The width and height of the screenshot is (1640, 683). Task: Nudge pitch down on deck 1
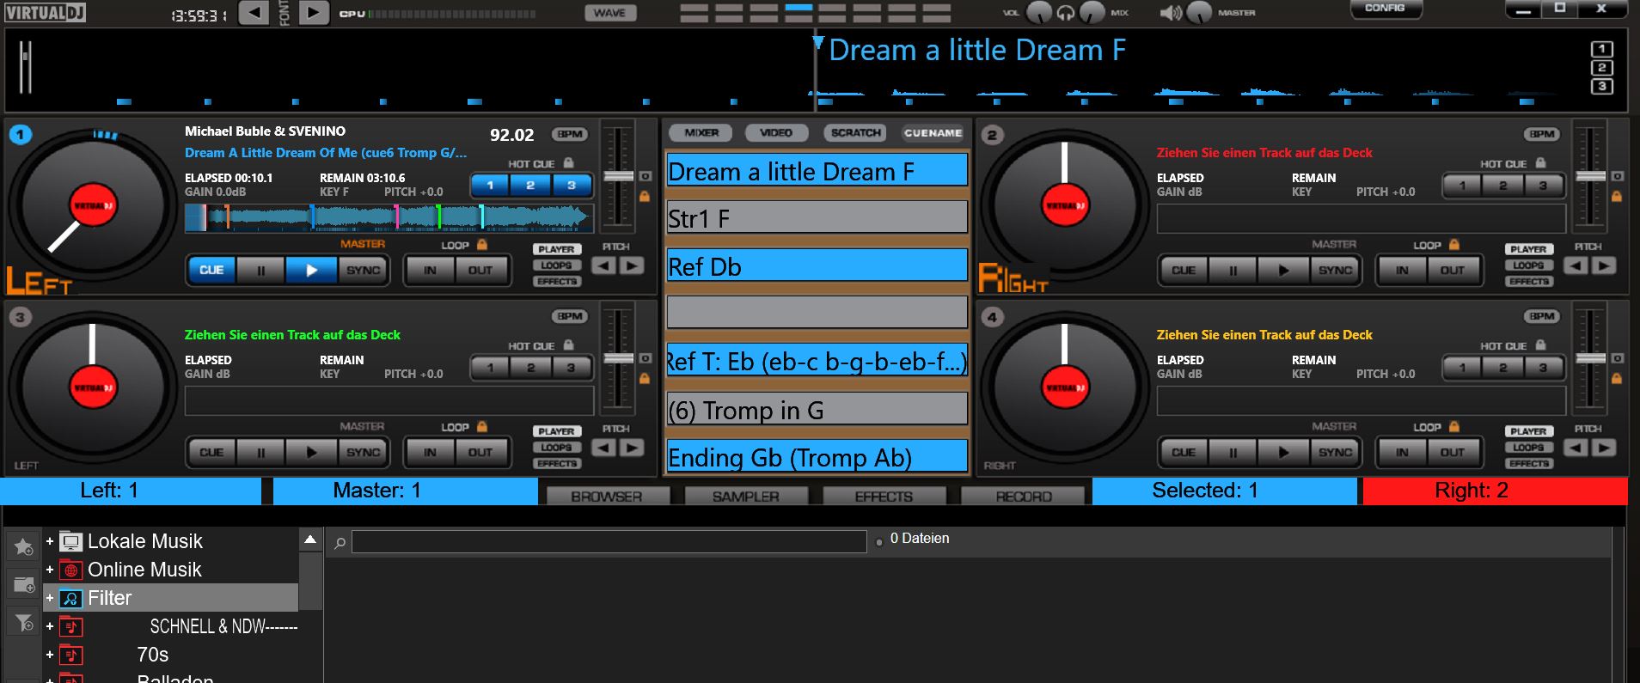click(x=604, y=265)
